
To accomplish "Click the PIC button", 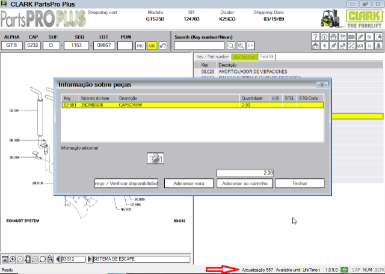I will 140,46.
